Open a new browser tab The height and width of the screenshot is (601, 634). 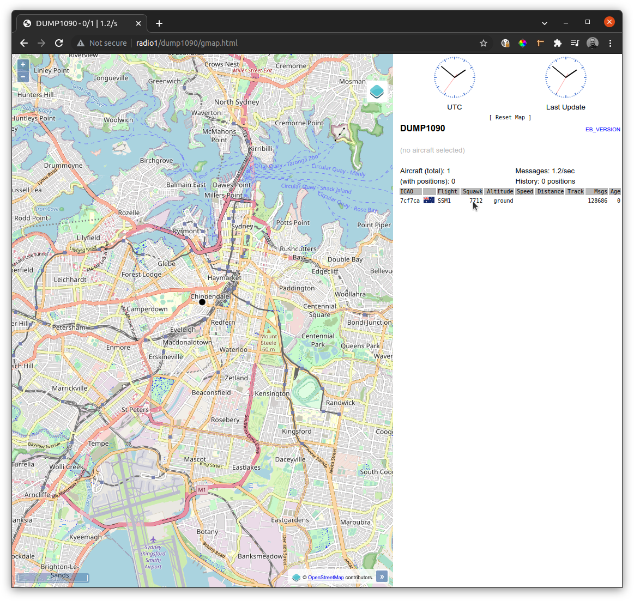[159, 23]
